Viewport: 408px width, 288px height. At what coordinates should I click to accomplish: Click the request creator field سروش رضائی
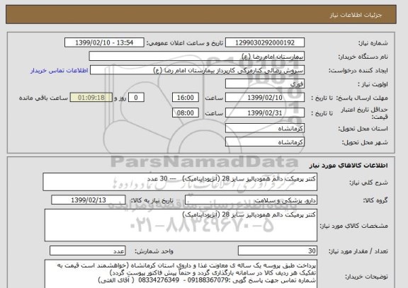click(x=197, y=70)
